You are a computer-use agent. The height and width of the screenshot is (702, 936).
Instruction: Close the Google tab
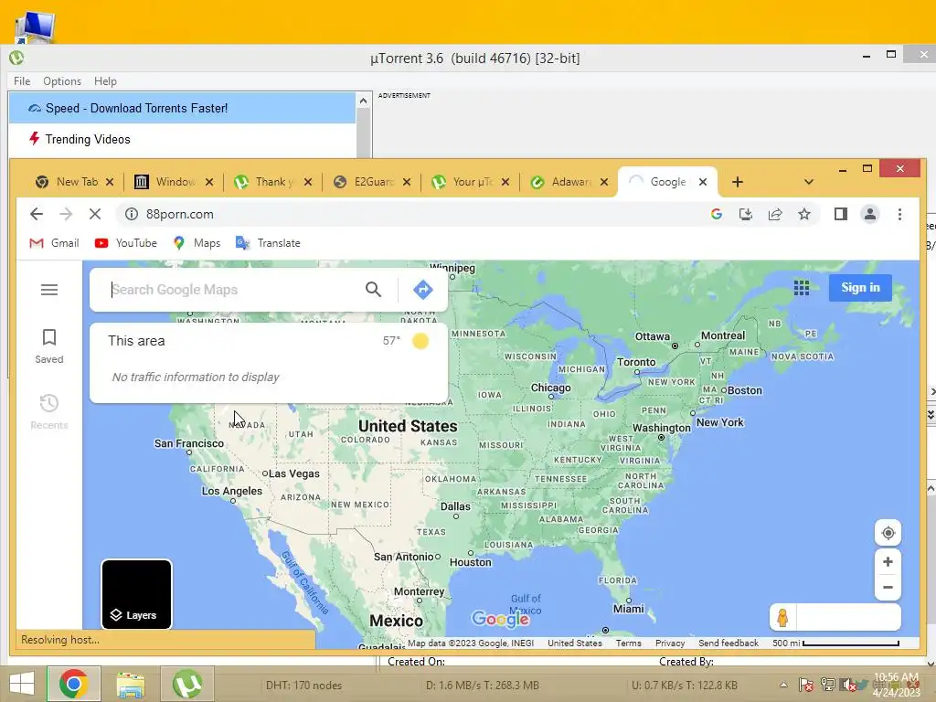(x=703, y=182)
